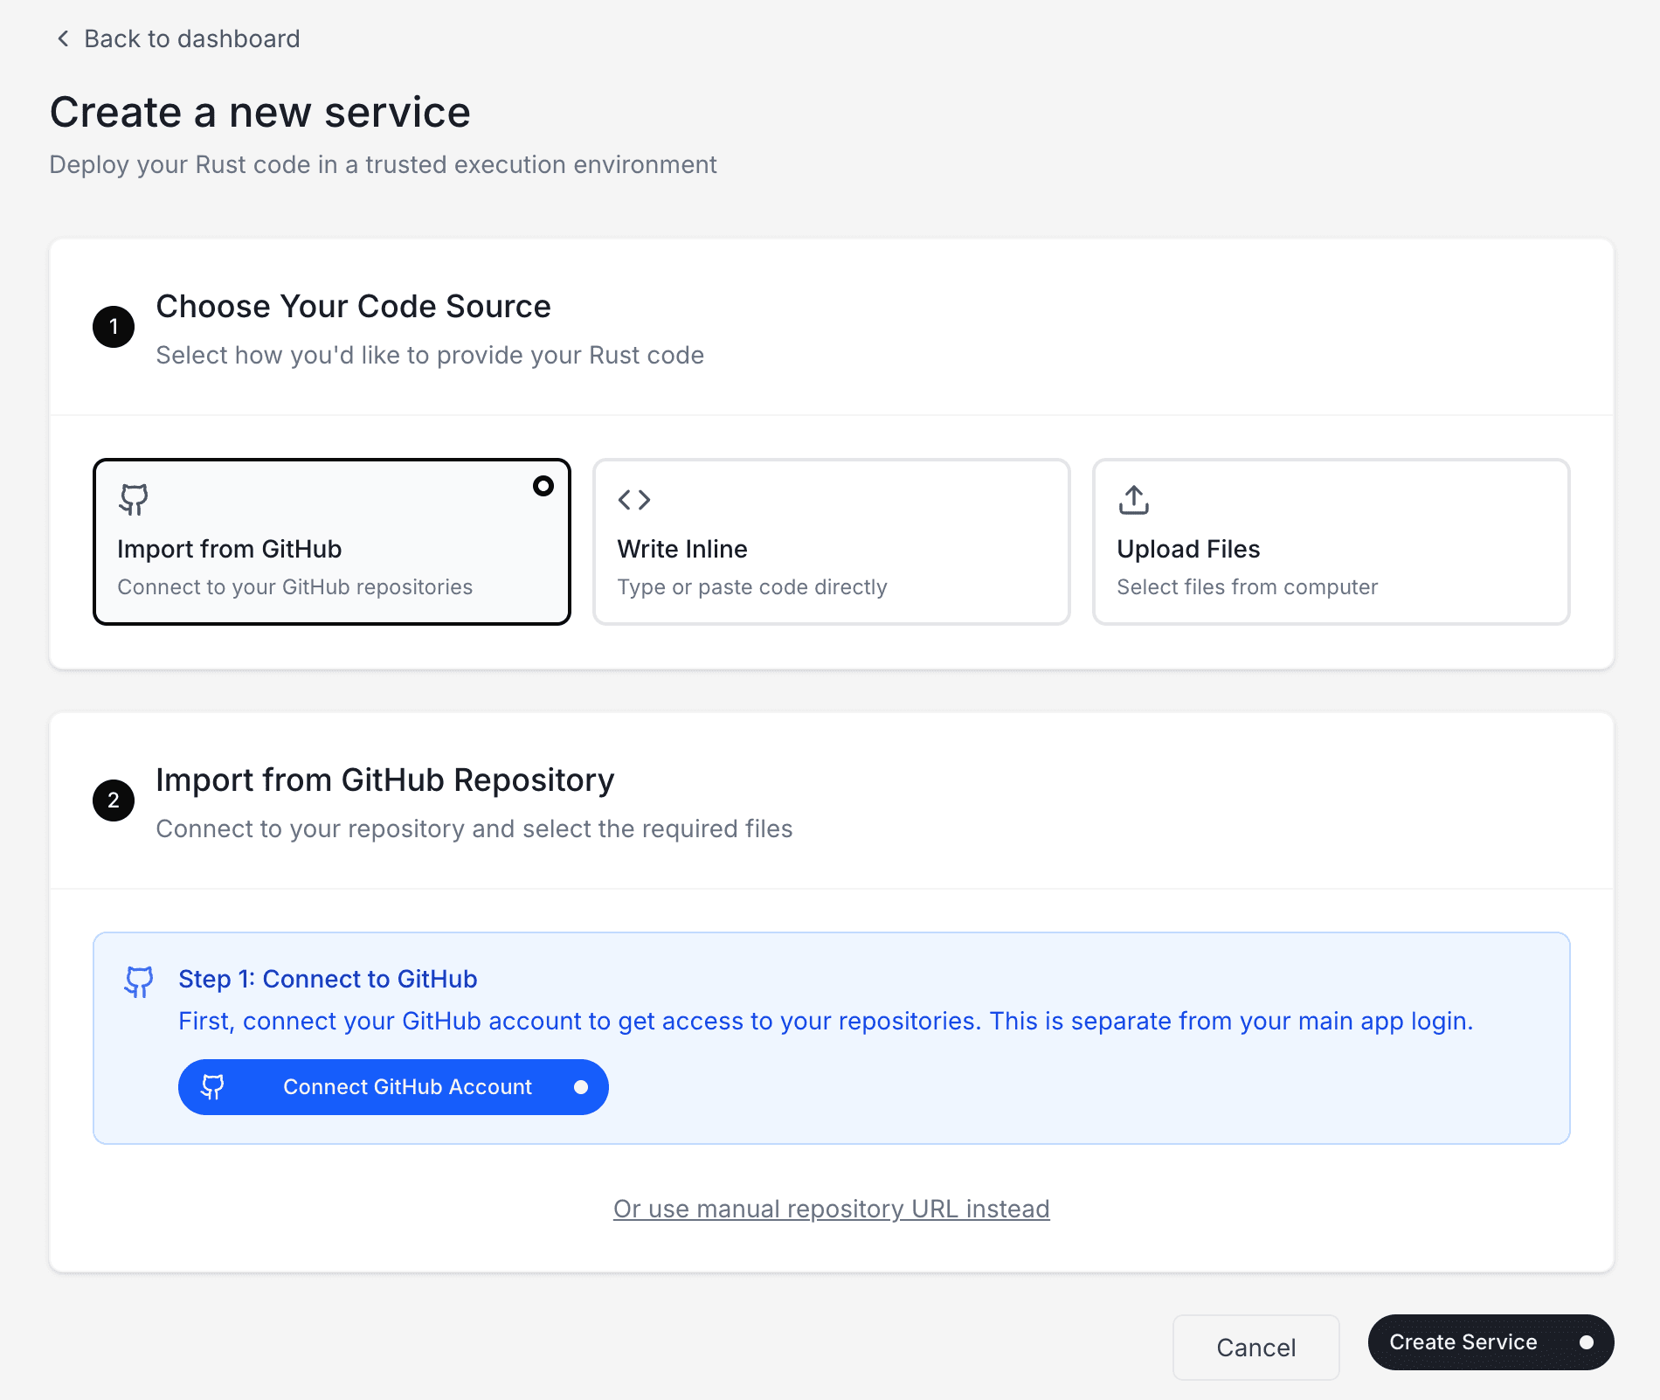Click the GitHub icon inside Connect GitHub Account button
Screen dimensions: 1660x1400
pos(211,1086)
